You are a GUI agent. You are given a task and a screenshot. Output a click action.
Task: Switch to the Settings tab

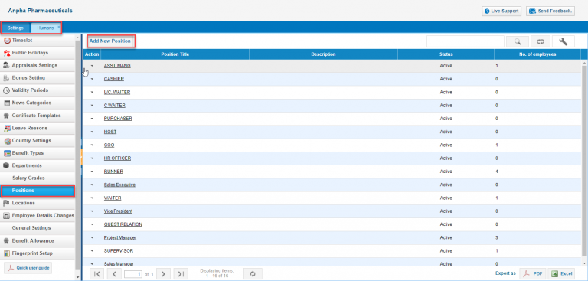15,28
